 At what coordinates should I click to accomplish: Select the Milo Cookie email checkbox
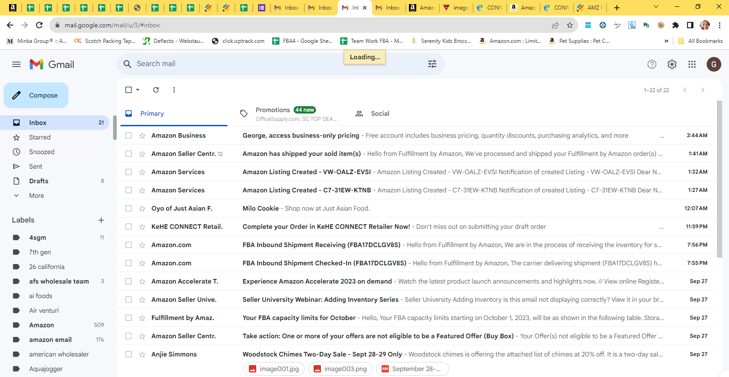click(129, 208)
